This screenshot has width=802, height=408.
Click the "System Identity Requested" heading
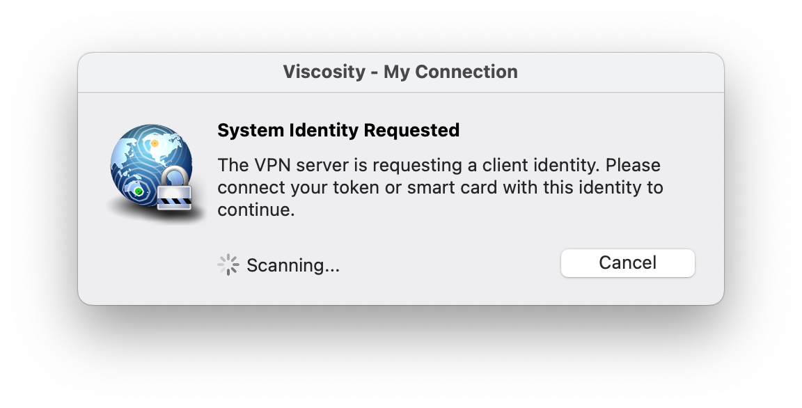tap(338, 130)
